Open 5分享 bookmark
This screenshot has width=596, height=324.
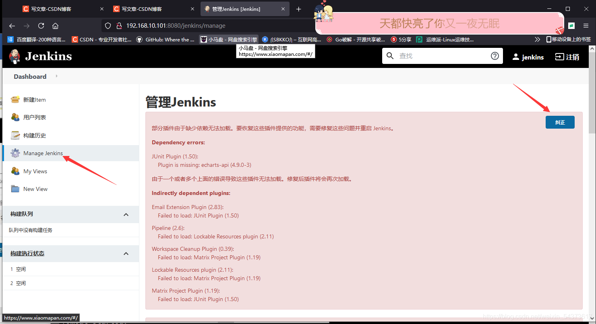point(401,39)
